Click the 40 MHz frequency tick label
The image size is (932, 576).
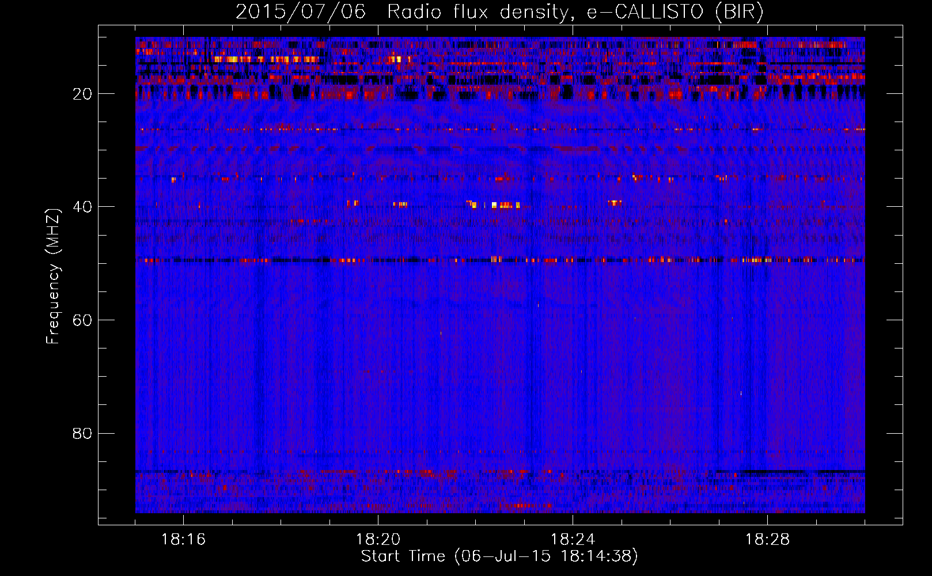[x=82, y=207]
